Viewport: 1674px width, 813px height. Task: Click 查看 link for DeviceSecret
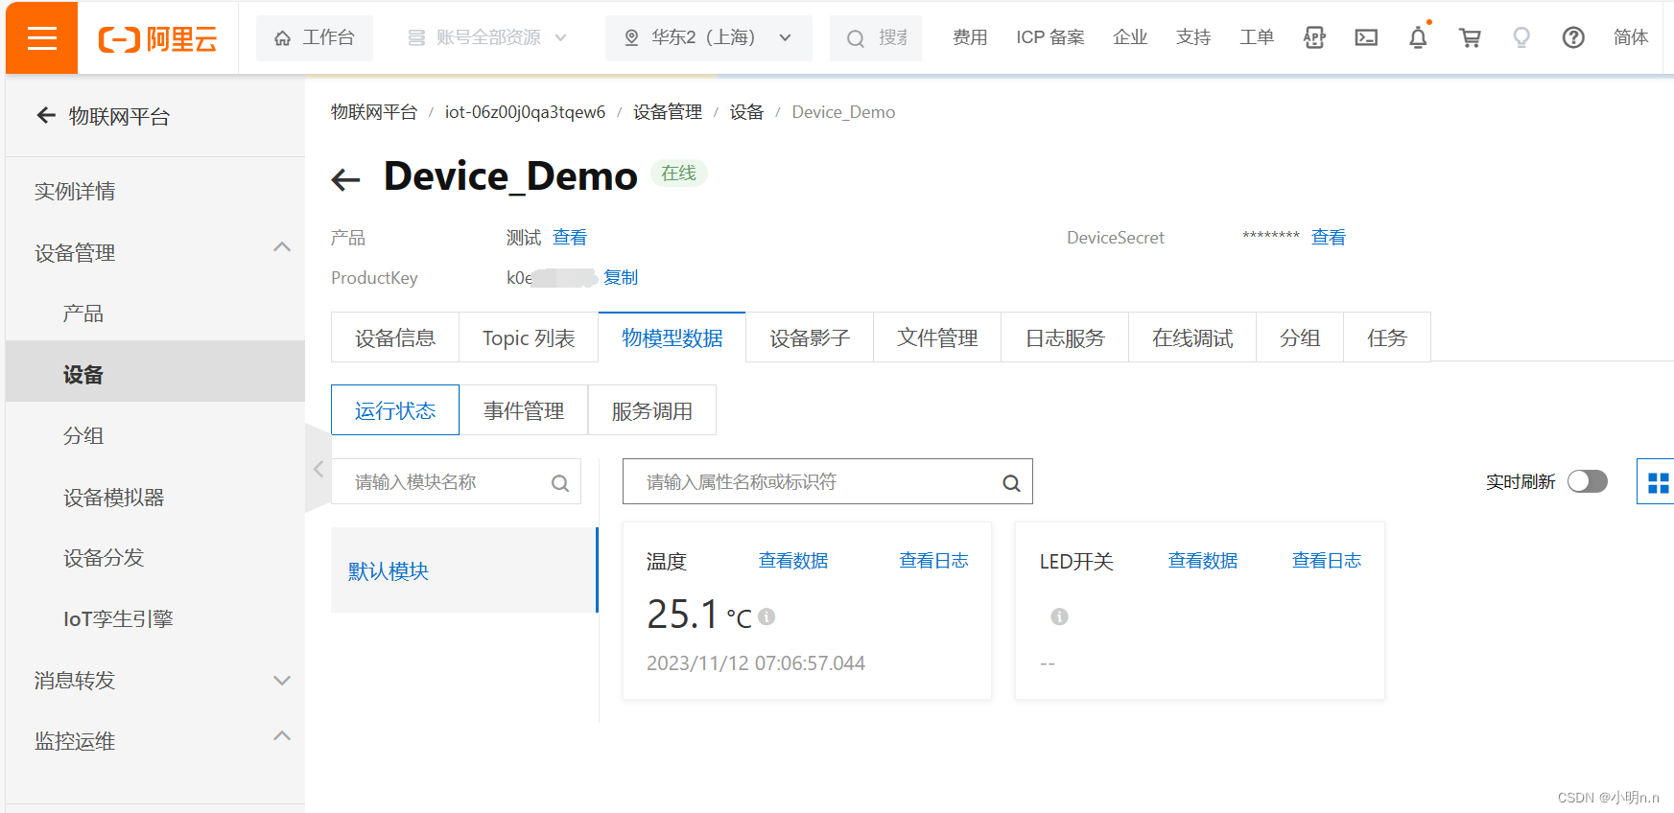(x=1329, y=237)
